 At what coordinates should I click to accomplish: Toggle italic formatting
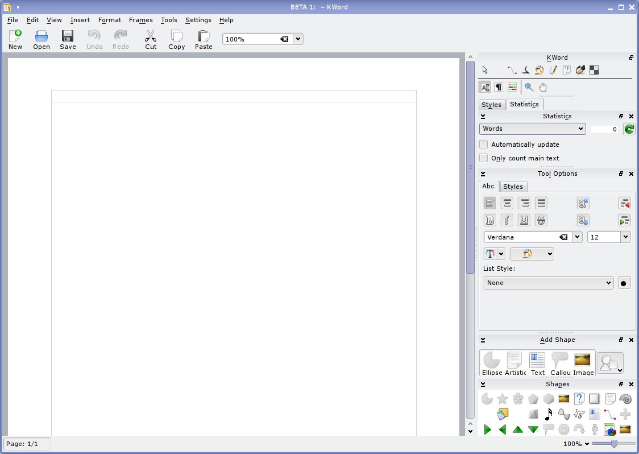coord(507,220)
